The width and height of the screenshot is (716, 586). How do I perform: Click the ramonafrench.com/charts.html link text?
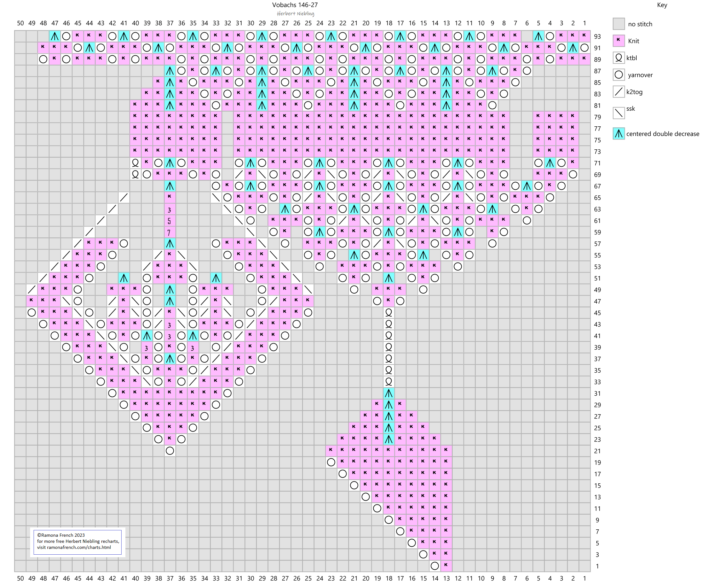pos(79,547)
